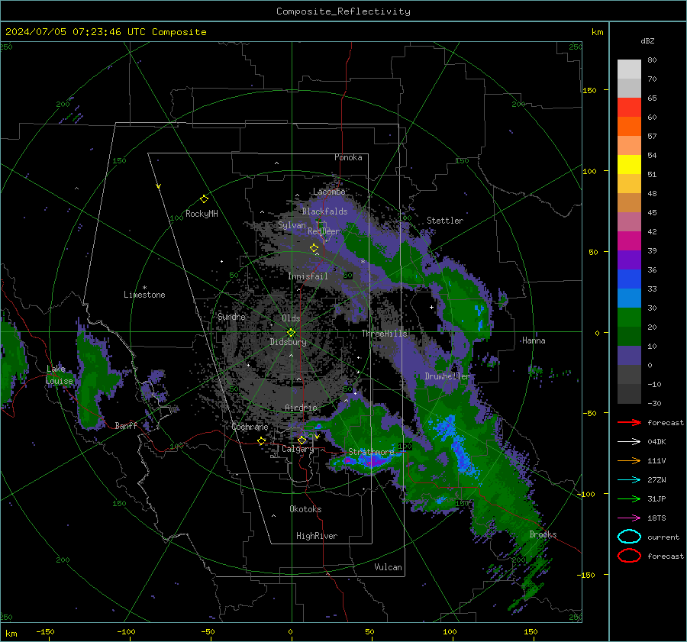Select the 39 dBZ purple color swatch

(629, 260)
